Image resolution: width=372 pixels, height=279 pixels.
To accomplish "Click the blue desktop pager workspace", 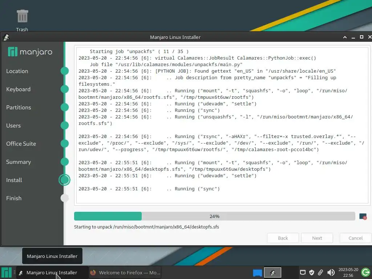I will click(258, 272).
